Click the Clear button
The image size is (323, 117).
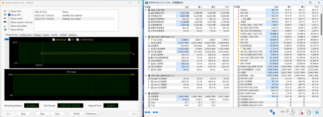point(42,113)
